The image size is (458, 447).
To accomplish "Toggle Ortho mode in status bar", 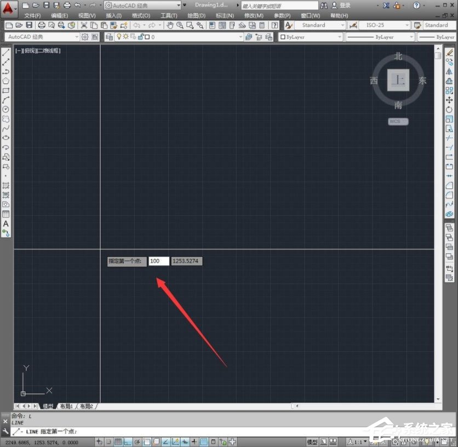I will (x=127, y=442).
